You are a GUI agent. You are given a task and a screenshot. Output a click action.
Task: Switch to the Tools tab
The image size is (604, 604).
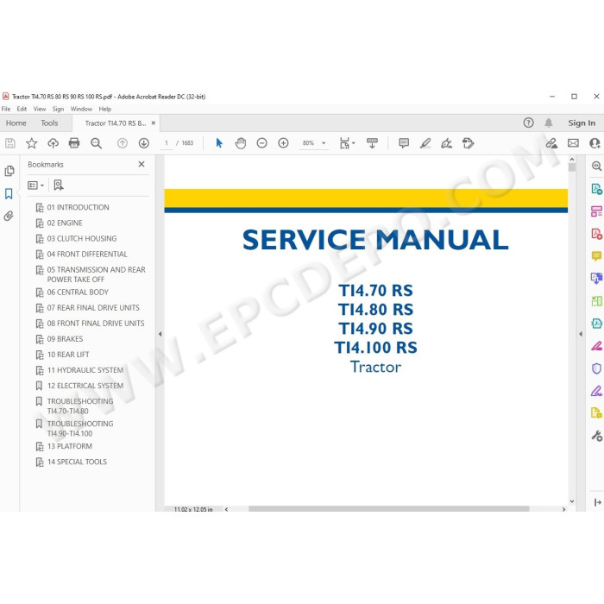49,123
